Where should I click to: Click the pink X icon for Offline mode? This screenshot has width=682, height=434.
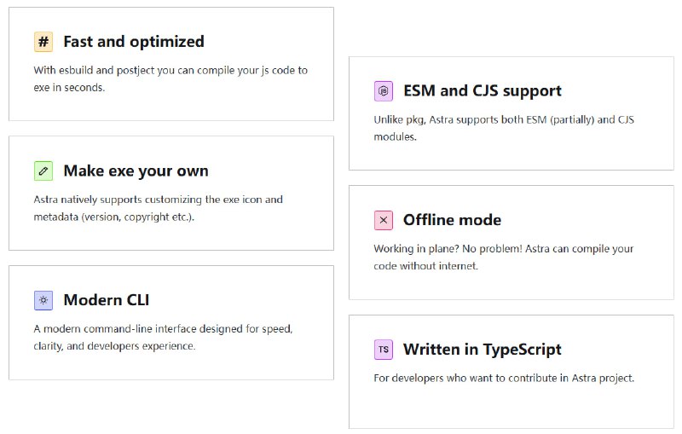click(384, 220)
